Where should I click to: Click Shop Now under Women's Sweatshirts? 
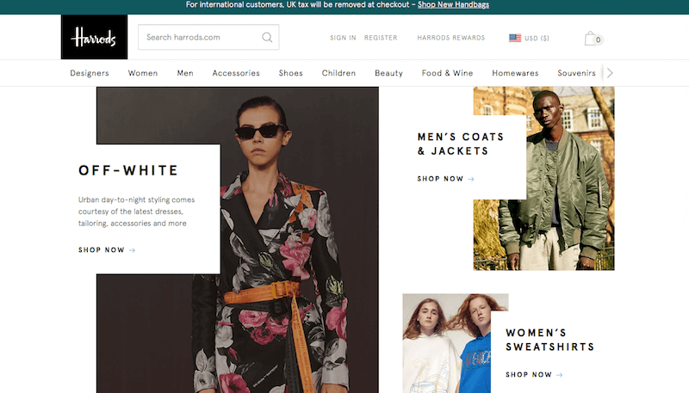[x=529, y=375]
